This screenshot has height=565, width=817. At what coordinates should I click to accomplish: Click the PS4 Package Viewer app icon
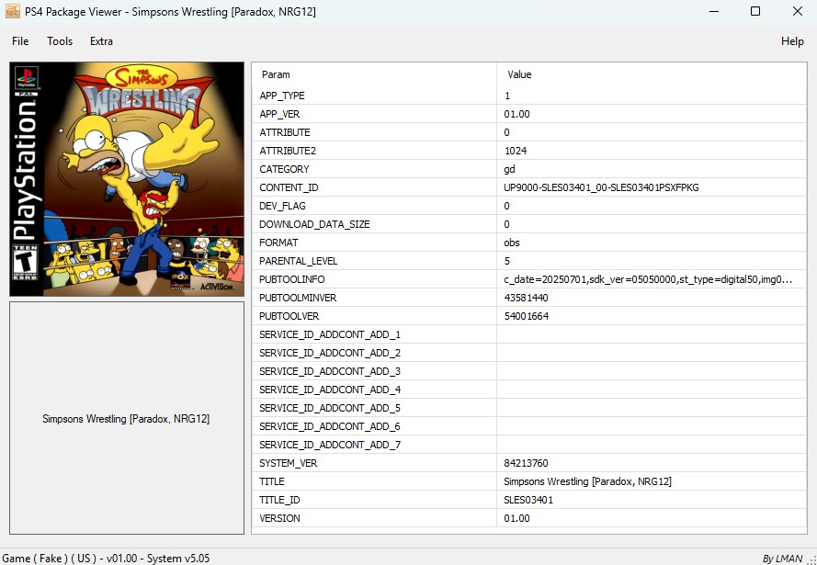click(x=13, y=11)
